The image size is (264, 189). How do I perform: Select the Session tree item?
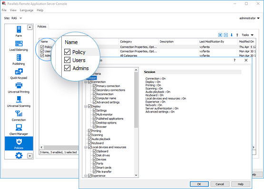pos(92,78)
